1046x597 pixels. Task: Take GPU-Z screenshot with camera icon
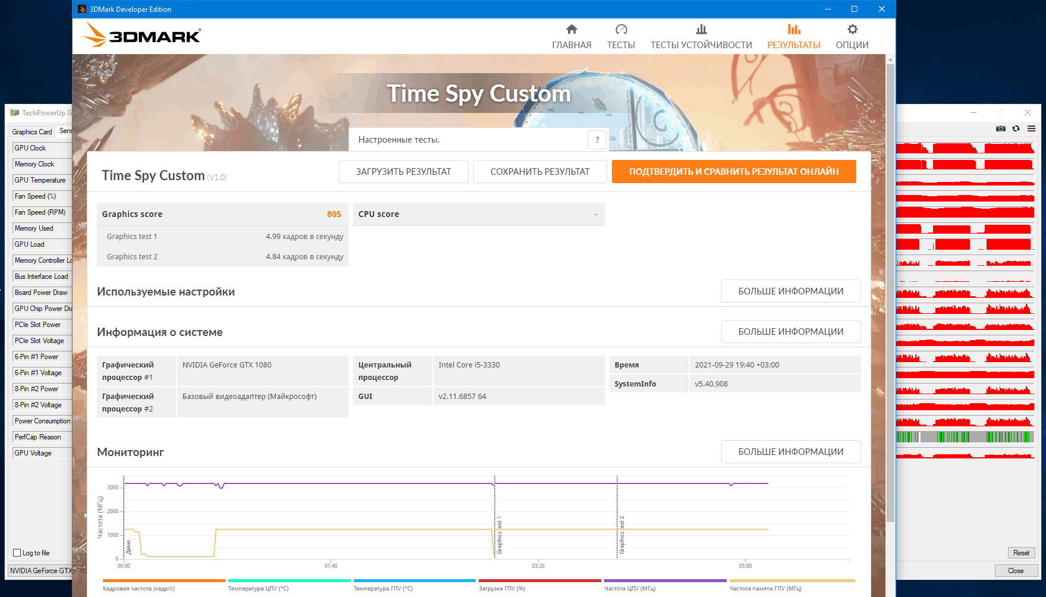click(1001, 128)
